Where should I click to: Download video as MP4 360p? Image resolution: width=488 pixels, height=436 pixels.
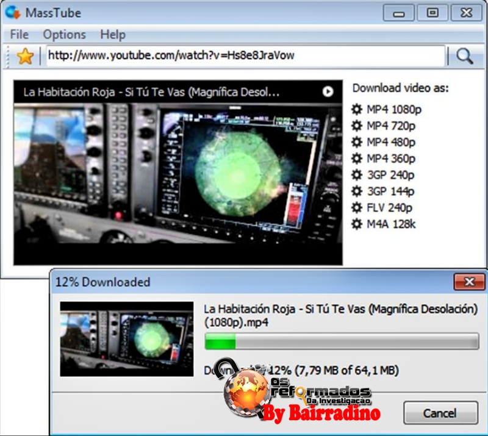(x=391, y=159)
